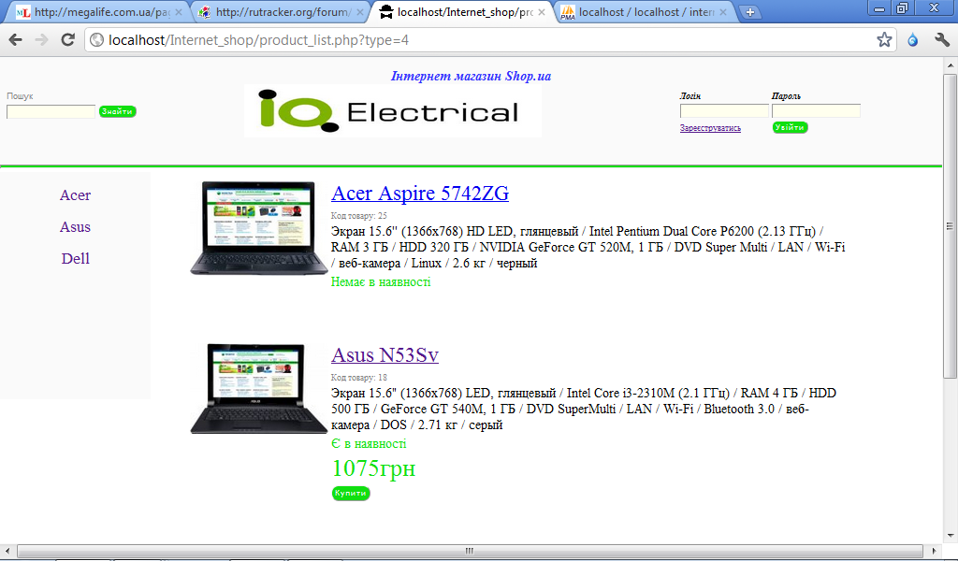Viewport: 958px width, 561px height.
Task: Open the Asus category in the sidebar
Action: point(75,227)
